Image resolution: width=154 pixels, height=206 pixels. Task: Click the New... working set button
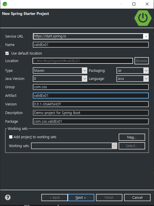click(x=132, y=137)
